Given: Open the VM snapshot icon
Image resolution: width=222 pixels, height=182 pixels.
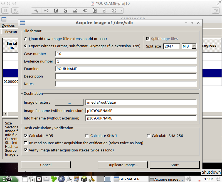Looking at the screenshot, I should point(15,11).
